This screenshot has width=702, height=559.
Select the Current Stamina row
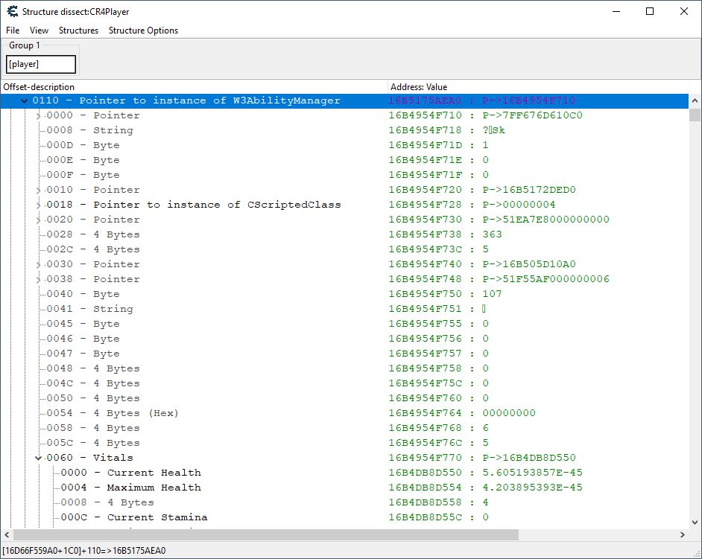coord(156,517)
